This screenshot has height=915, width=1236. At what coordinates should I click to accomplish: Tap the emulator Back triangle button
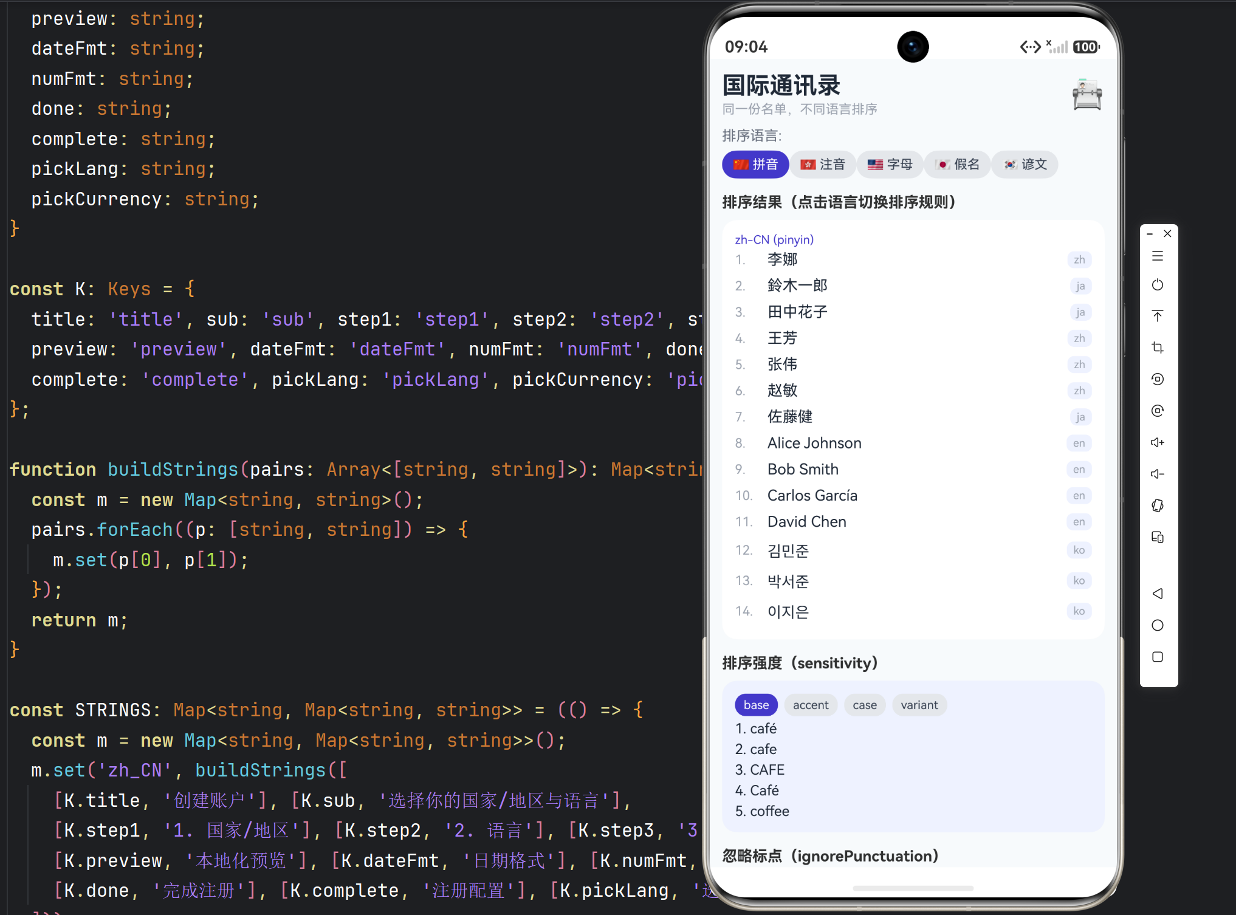[x=1158, y=594]
